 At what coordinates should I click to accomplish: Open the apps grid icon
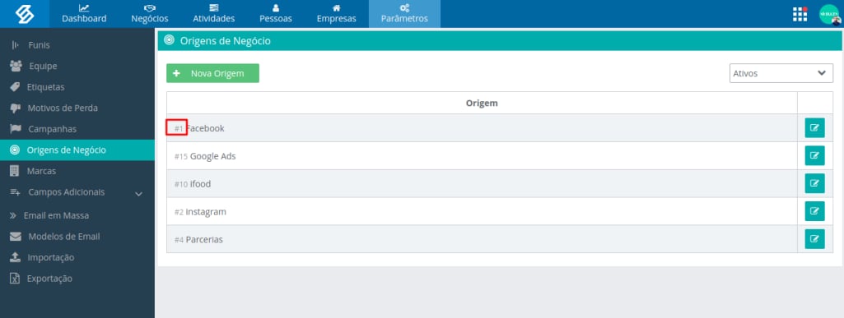tap(800, 14)
